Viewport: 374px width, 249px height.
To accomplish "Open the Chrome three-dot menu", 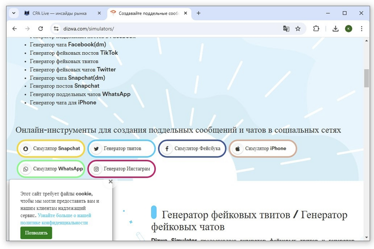I will coord(362,29).
